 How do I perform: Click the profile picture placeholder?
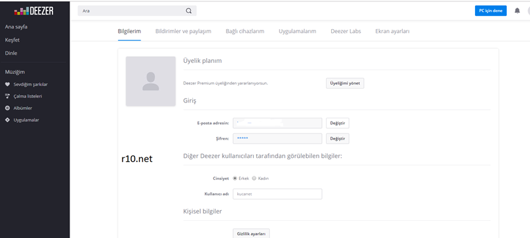[151, 81]
